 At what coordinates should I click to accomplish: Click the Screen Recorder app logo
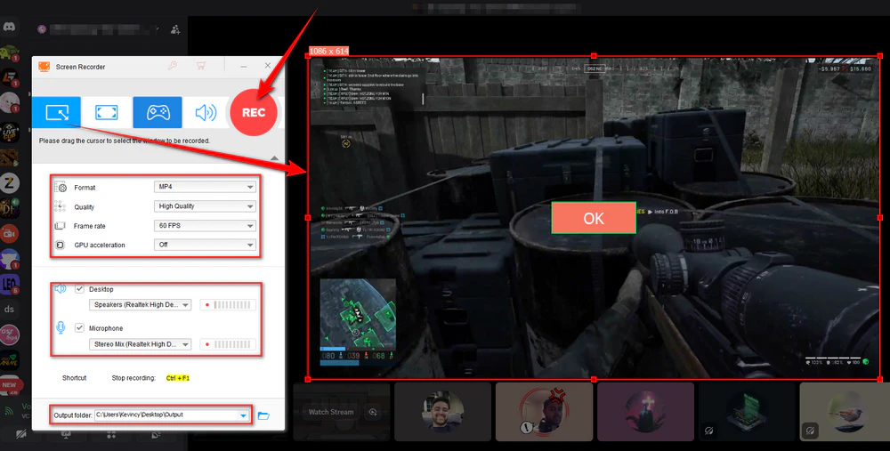pos(44,67)
